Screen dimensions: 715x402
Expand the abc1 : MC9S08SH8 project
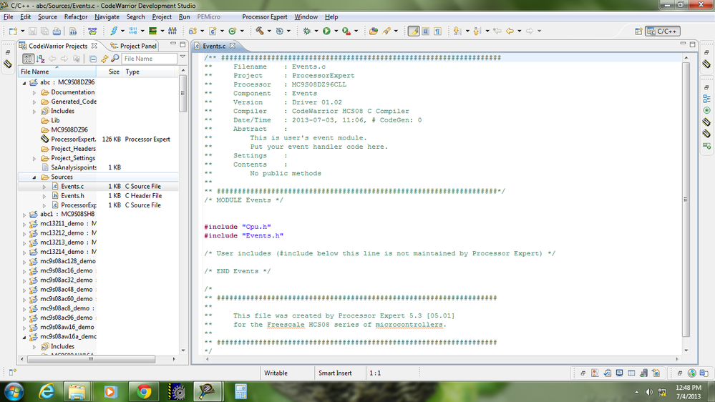pos(24,215)
